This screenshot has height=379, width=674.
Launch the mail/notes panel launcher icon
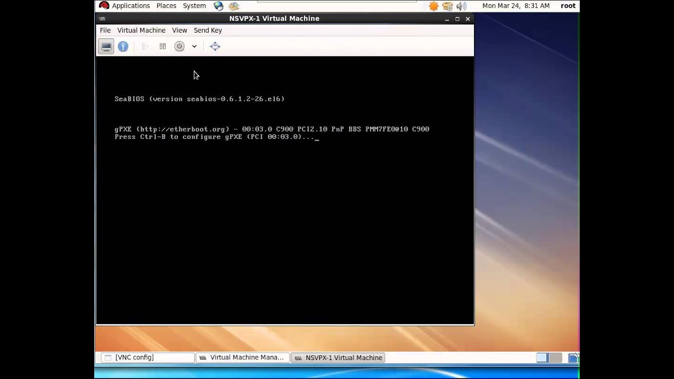(234, 6)
